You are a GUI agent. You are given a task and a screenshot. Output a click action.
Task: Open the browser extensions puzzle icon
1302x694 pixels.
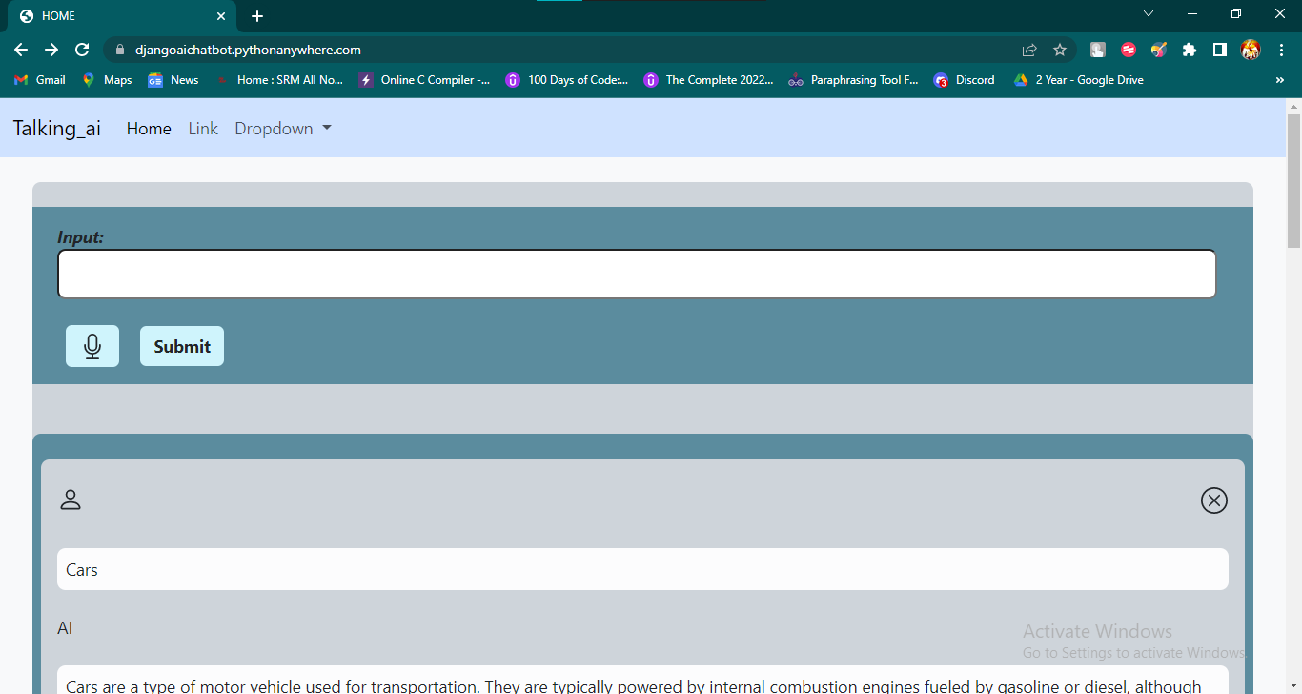pos(1189,50)
